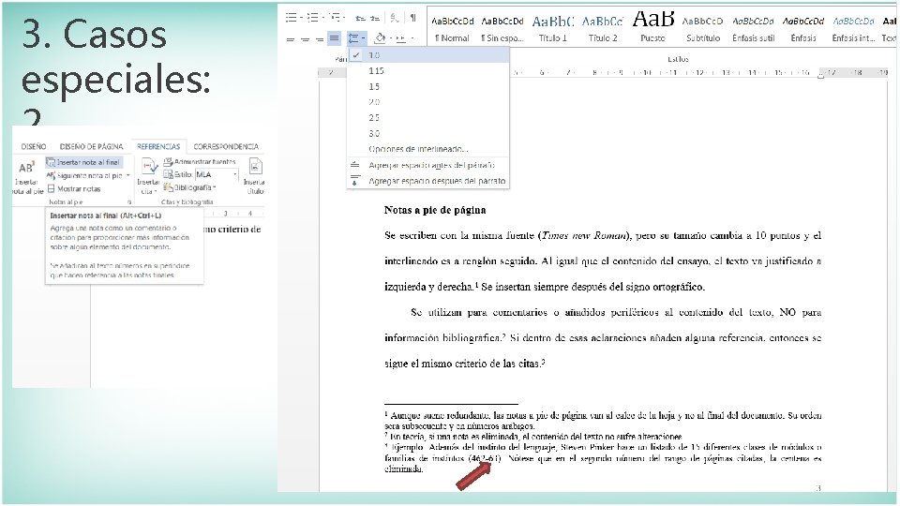Viewport: 900px width, 506px height.
Task: Open multilevel list dropdown arrow
Action: (x=344, y=18)
